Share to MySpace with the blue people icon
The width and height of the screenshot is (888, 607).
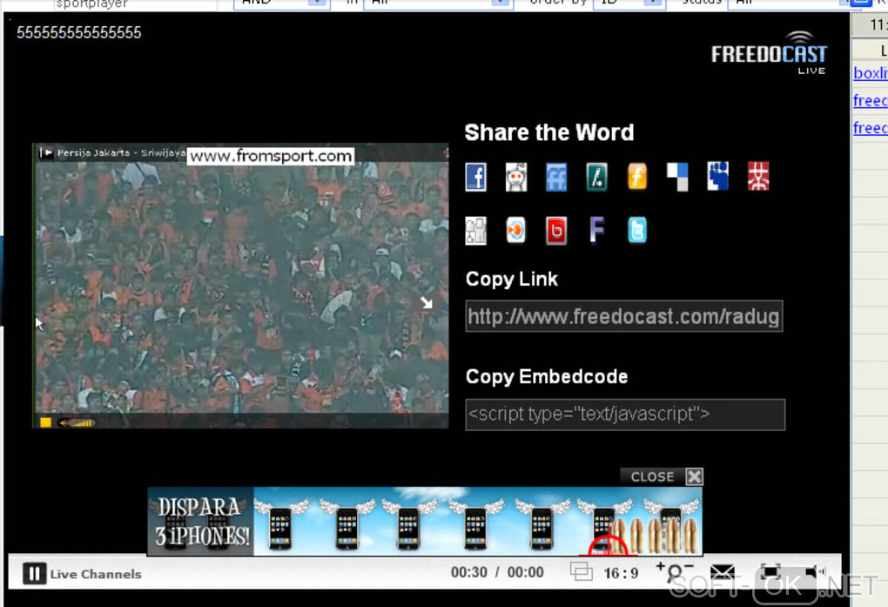(x=718, y=176)
